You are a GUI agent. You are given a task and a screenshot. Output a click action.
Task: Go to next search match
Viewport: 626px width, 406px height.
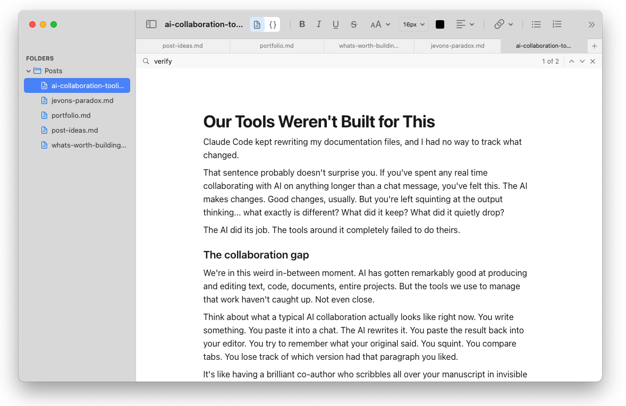pyautogui.click(x=582, y=62)
